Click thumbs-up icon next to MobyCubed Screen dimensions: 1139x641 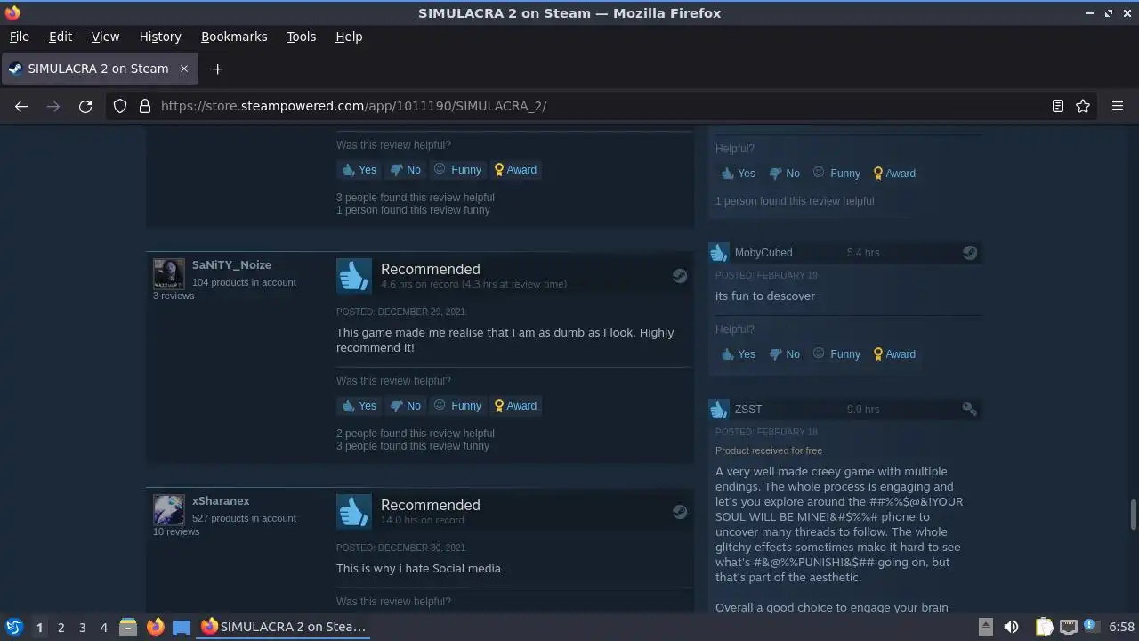click(719, 253)
